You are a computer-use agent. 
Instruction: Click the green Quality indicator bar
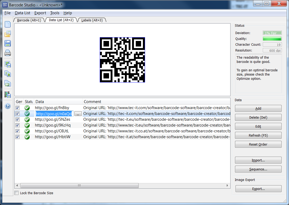(x=272, y=39)
